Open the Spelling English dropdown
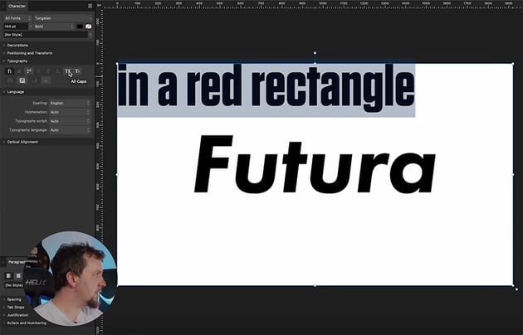Screen dimensions: 523x335 click(70, 103)
